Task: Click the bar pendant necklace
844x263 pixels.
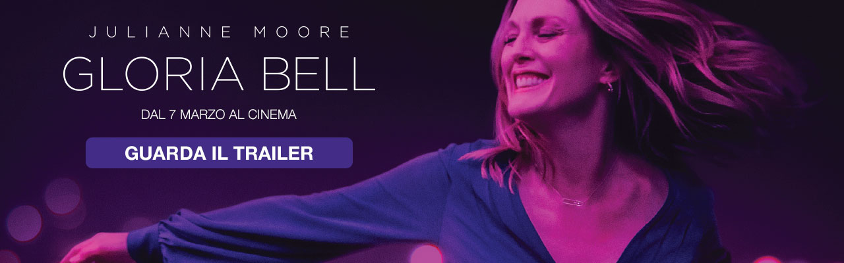Action: click(x=572, y=201)
